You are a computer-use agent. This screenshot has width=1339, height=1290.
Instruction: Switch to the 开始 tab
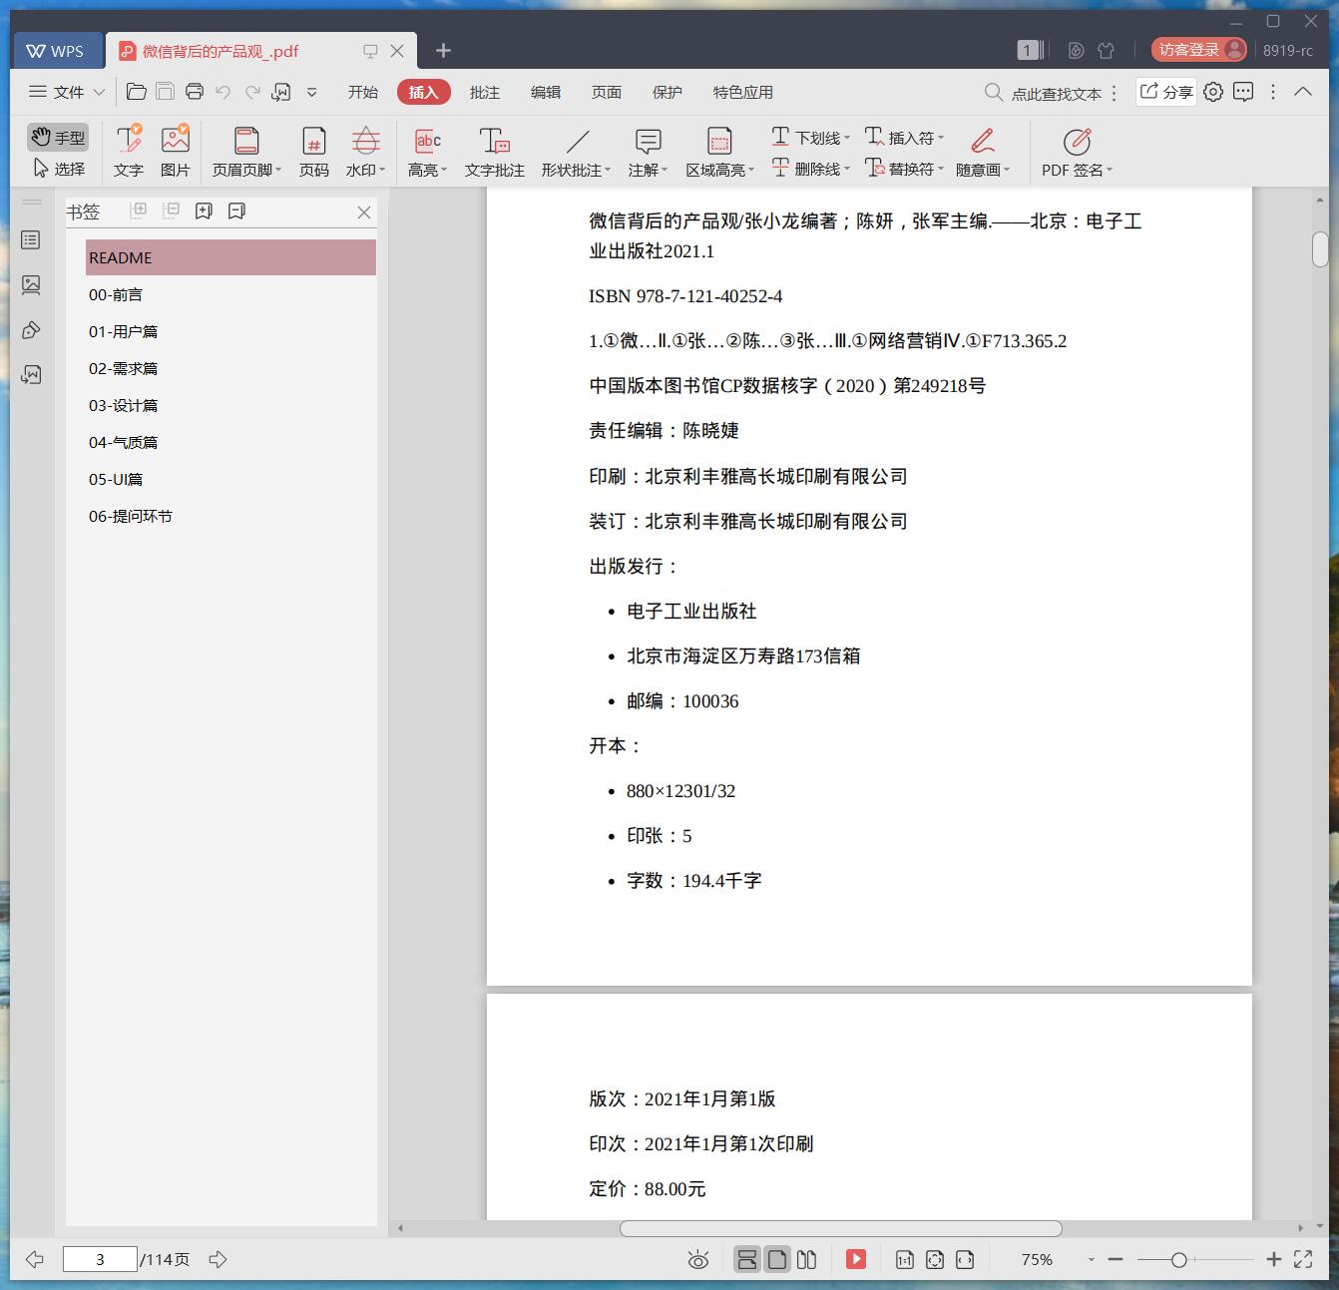363,92
